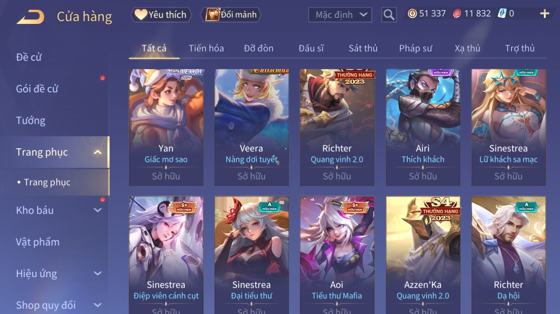Click the red ruby currency icon
The image size is (560, 314).
457,14
